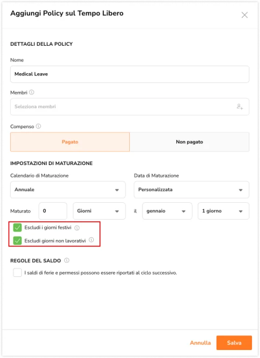Open the Data di Maturazione Personalizzata dropdown
Viewport: 260px width, 358px height.
pos(191,190)
